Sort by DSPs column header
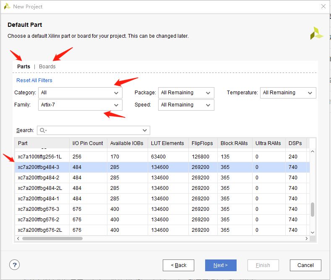The image size is (331, 280). coord(296,143)
